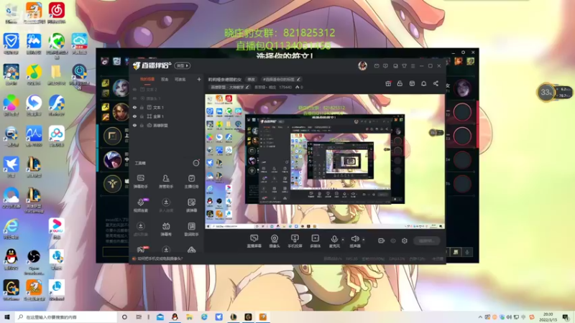Click the share icon near title
Screen dimensions: 575x323
coord(436,83)
